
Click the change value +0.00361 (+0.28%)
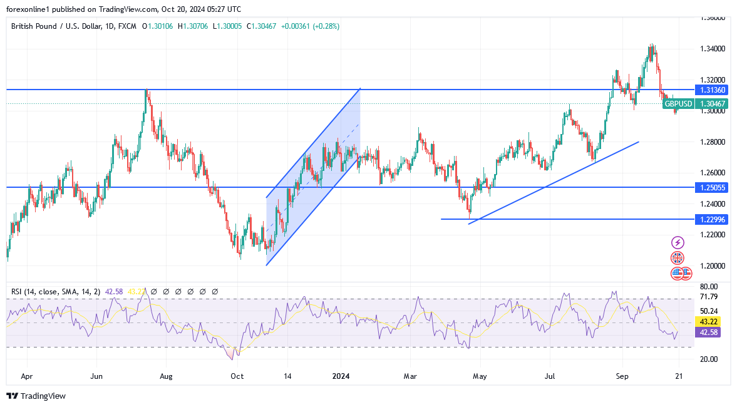310,26
